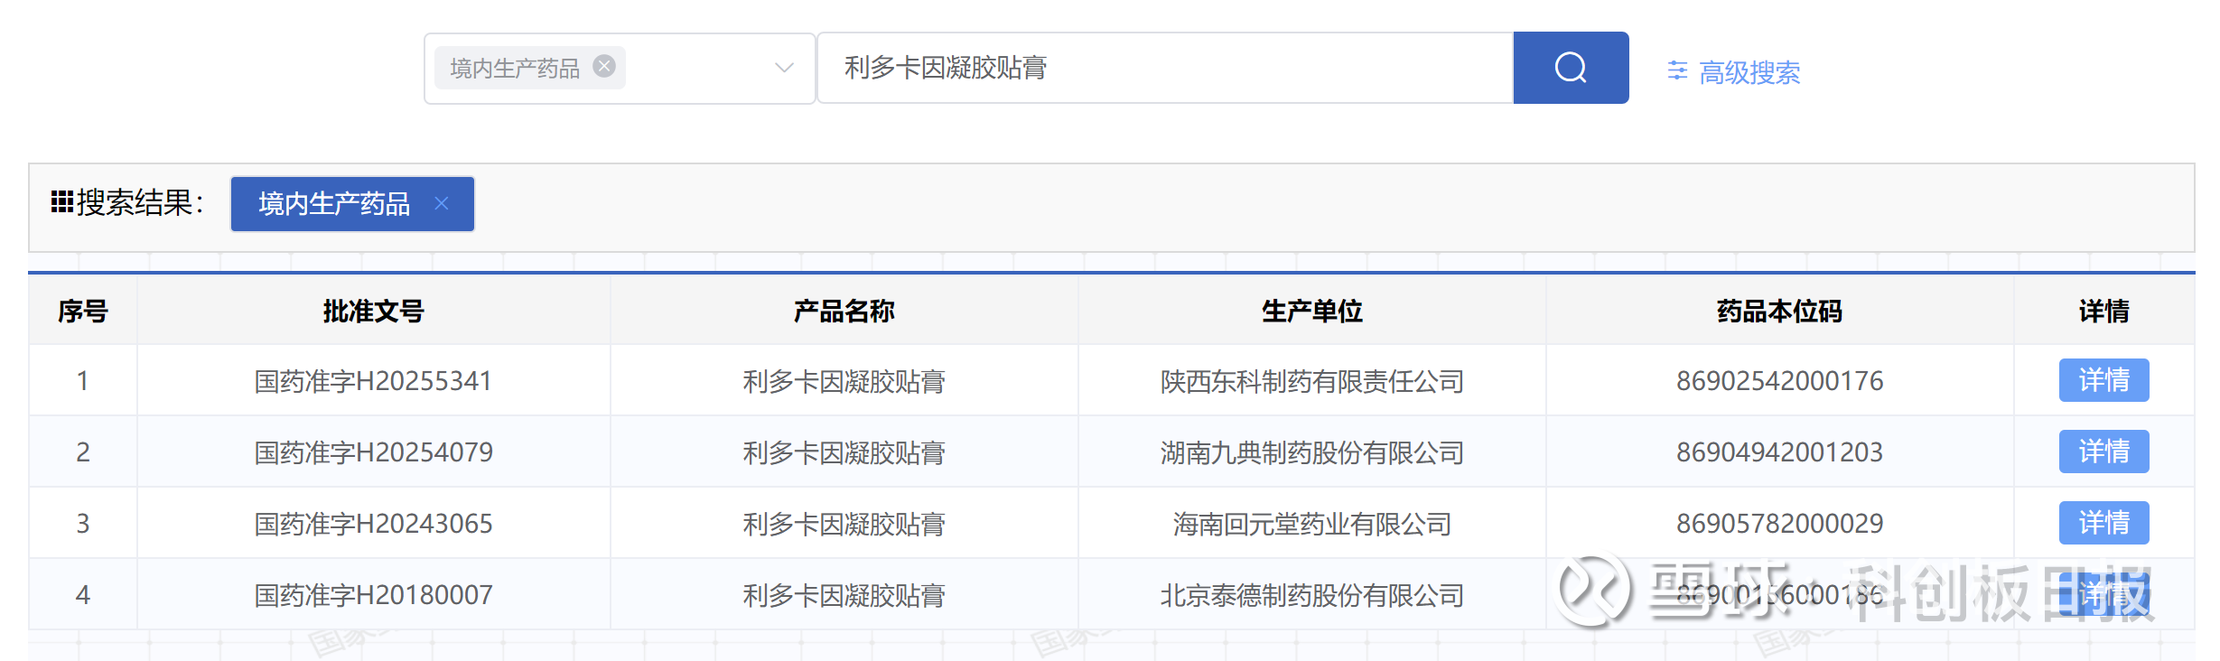Screen dimensions: 2220x661
Task: Remove the 境内生产药品 tag in dropdown
Action: tap(604, 66)
